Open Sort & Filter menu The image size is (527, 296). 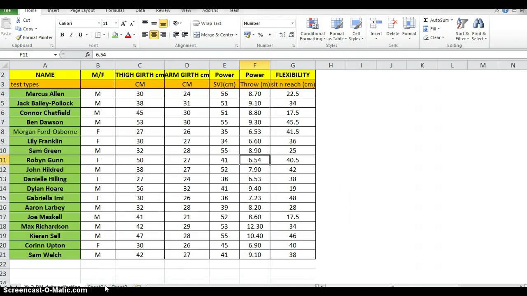[462, 29]
